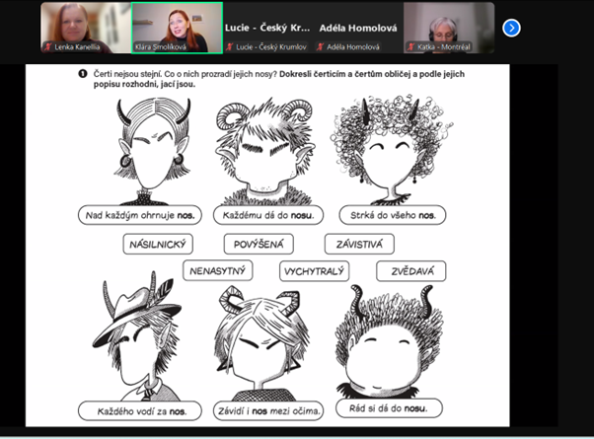This screenshot has width=594, height=439.
Task: Click muted mic icon for Lucie - Český Krumlov
Action: [x=230, y=45]
